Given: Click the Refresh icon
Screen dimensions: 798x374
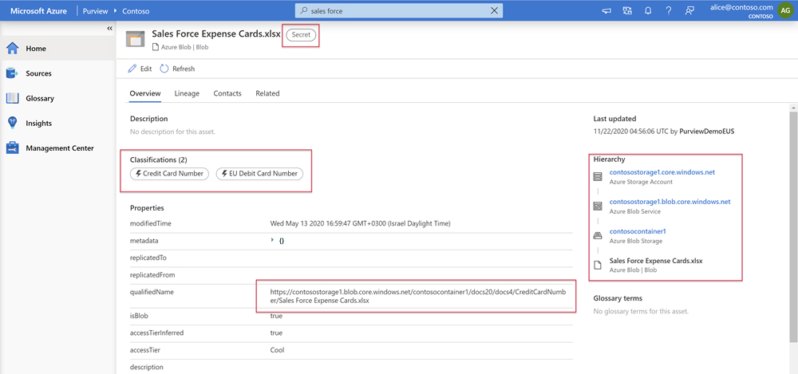Looking at the screenshot, I should pos(164,69).
